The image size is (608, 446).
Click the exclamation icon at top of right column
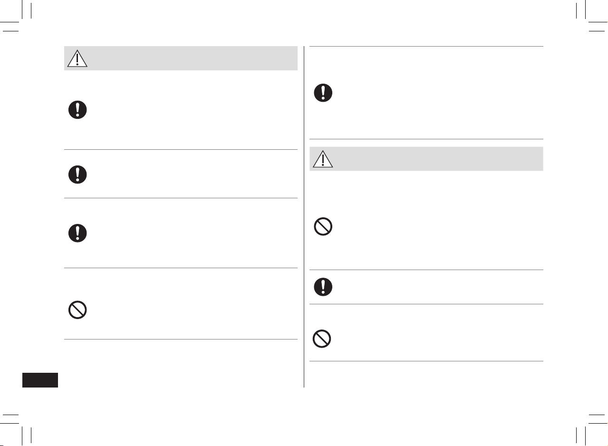point(323,93)
